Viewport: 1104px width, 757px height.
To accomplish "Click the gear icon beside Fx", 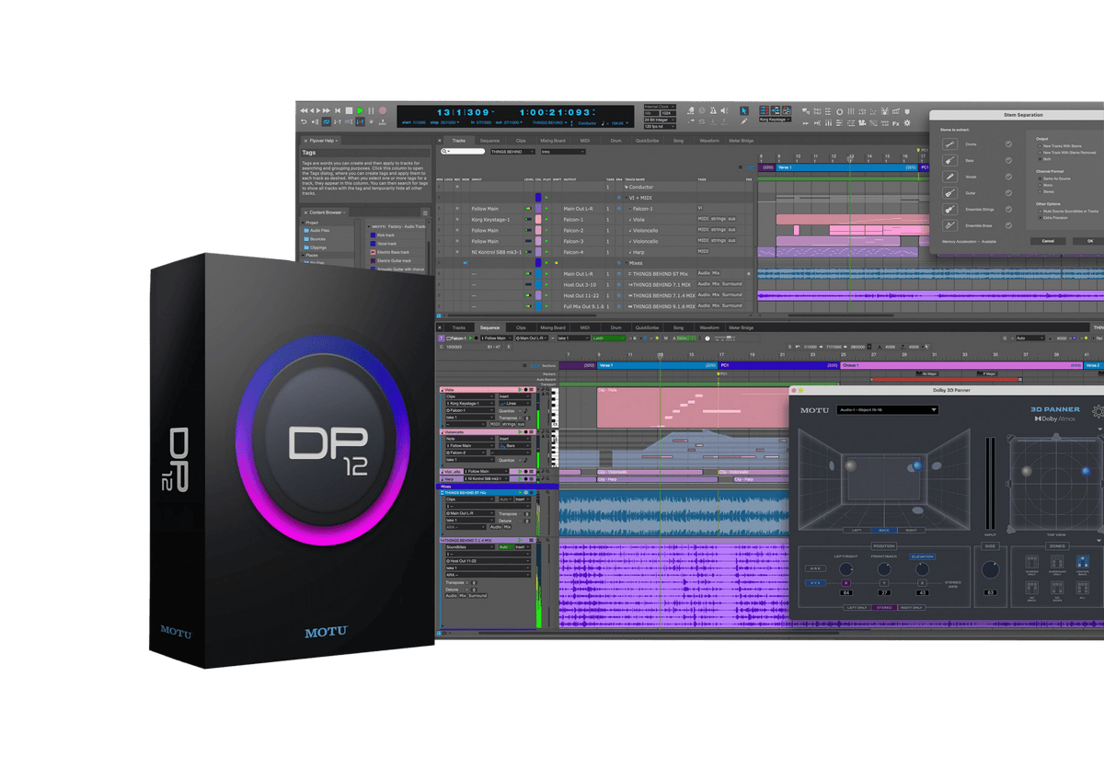I will tap(907, 123).
